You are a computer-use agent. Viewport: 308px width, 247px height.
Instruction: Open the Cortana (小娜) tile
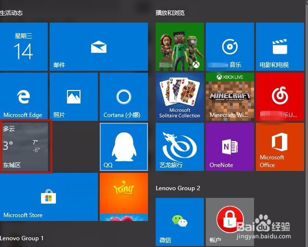click(x=124, y=97)
